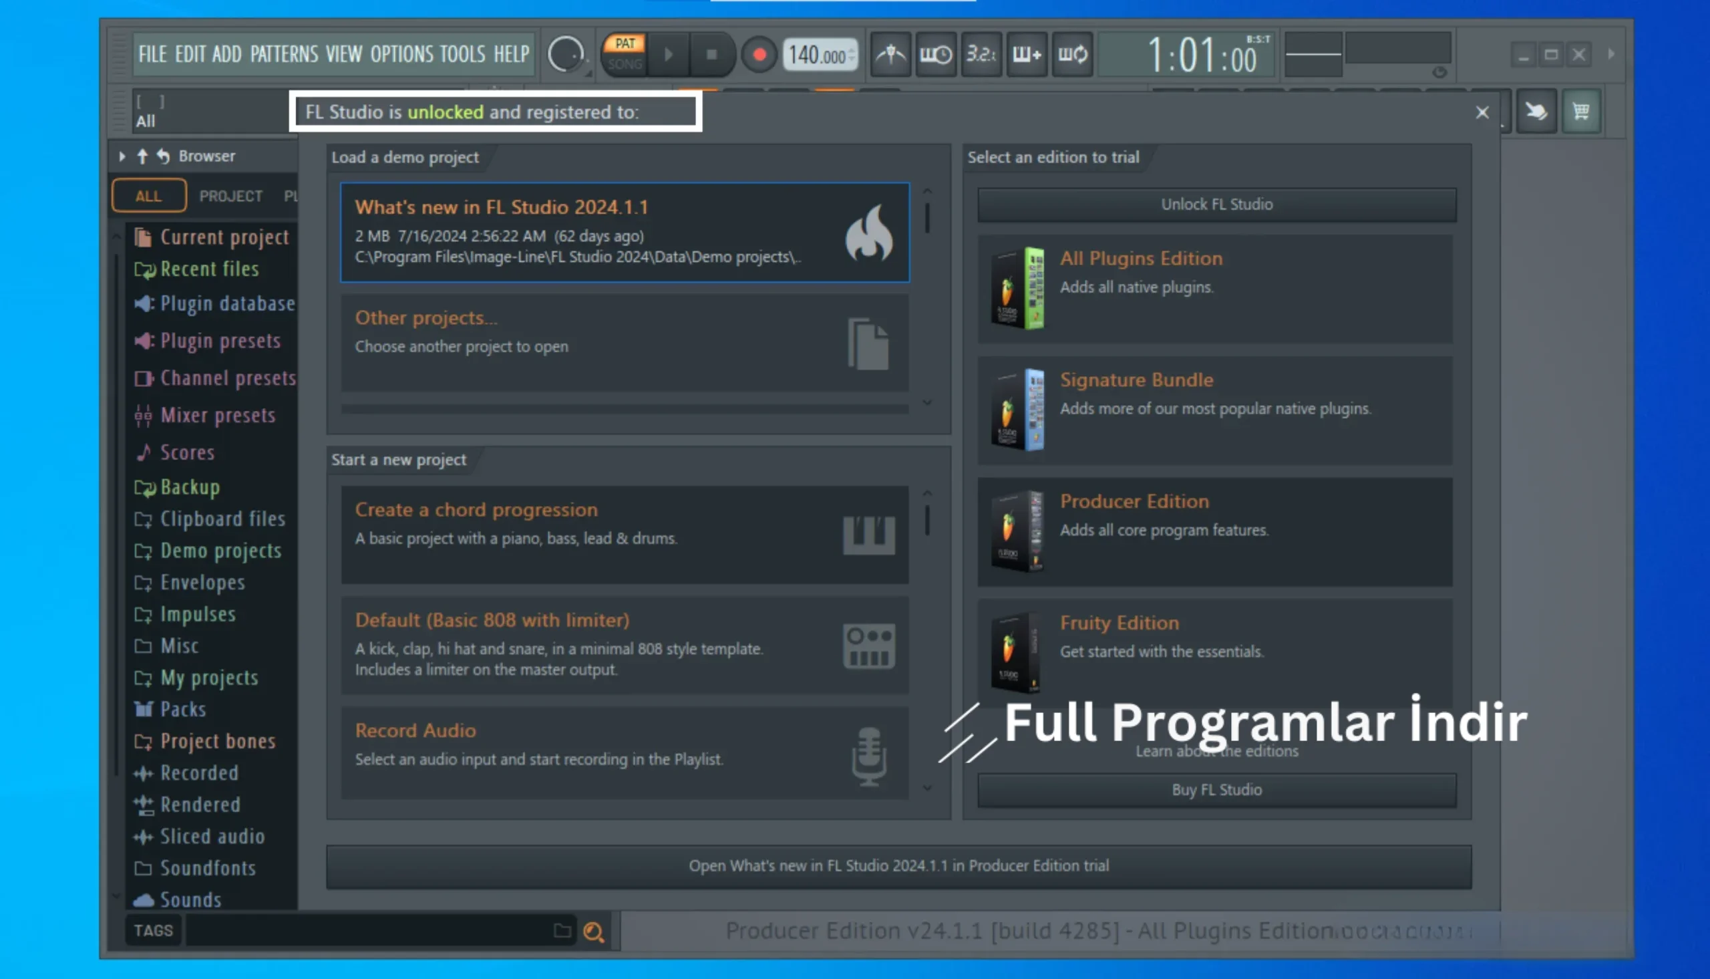
Task: Click the browser search magnifier icon
Action: (x=593, y=932)
